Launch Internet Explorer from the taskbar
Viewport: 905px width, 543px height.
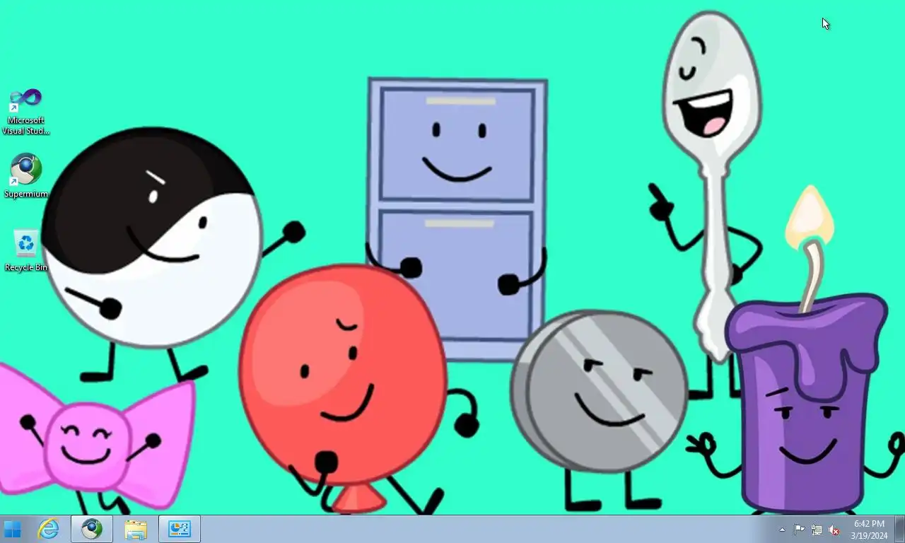[x=49, y=529]
